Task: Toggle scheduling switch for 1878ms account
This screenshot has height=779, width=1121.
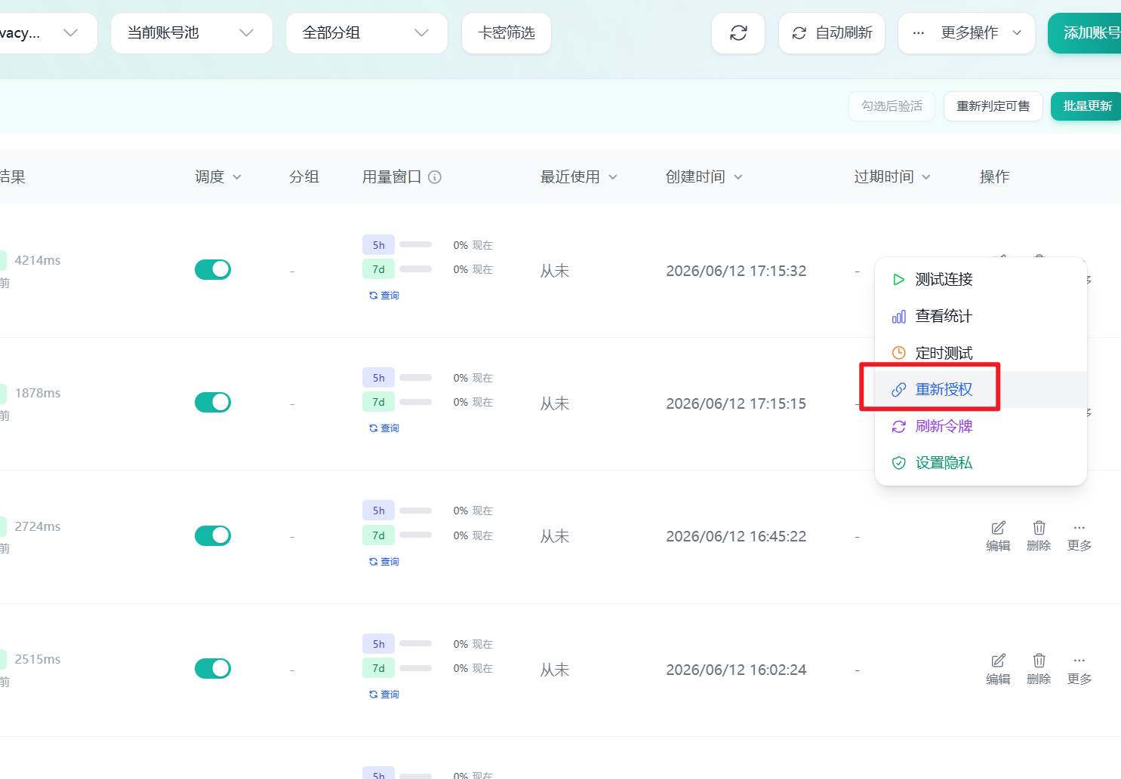Action: point(213,402)
